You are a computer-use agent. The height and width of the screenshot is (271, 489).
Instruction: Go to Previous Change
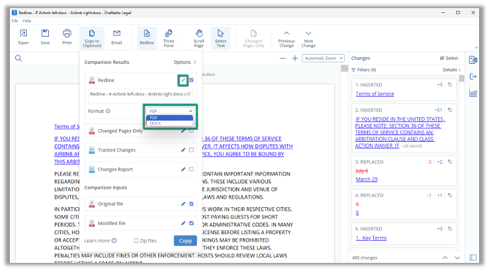tap(287, 38)
